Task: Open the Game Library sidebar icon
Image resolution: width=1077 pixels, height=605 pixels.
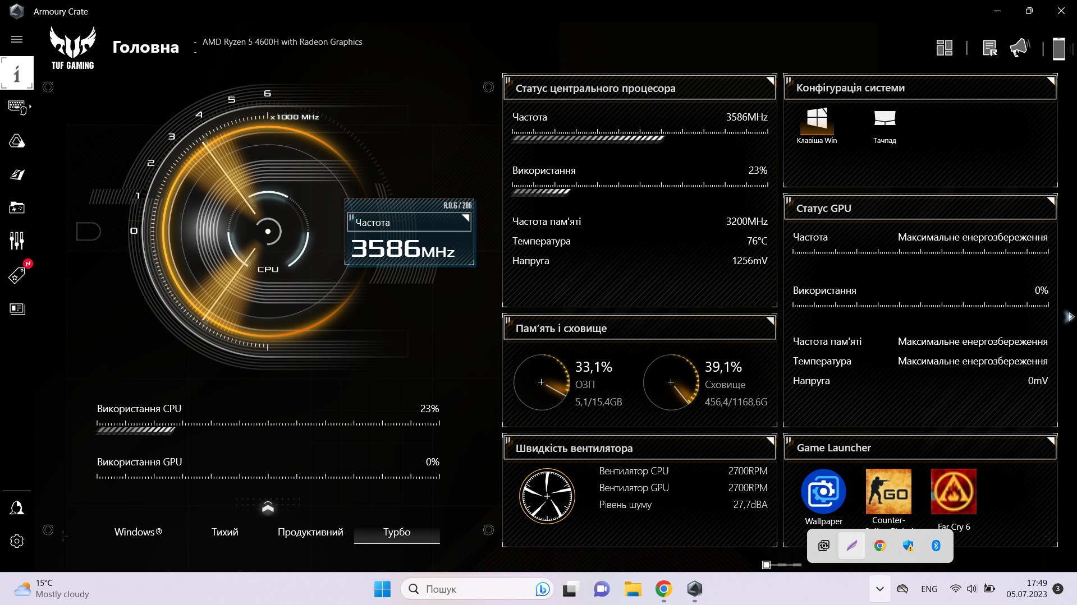Action: click(17, 208)
